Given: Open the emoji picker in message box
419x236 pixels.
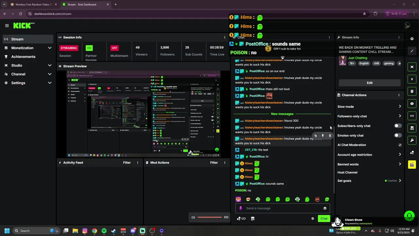Looking at the screenshot, I should [325, 208].
